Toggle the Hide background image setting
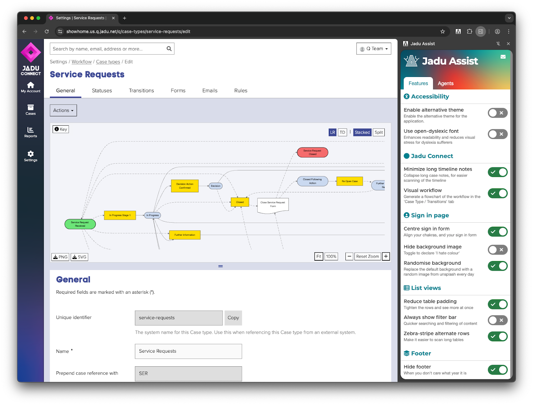533x405 pixels. [497, 250]
